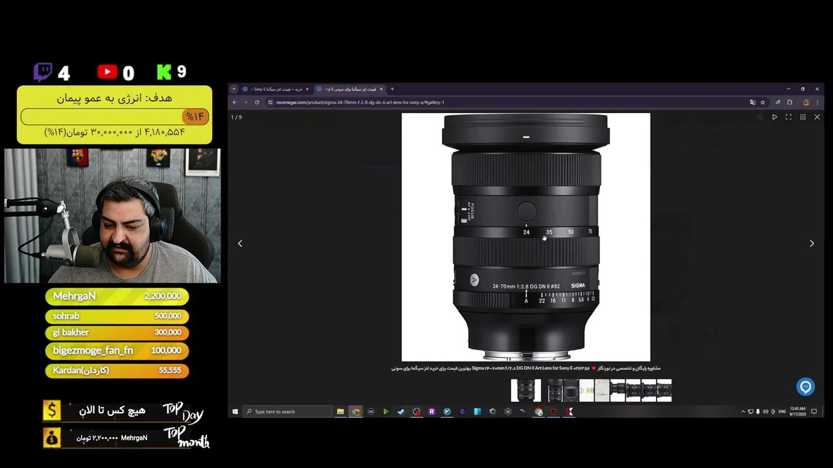Open the volume control in the tray
This screenshot has width=833, height=468.
pyautogui.click(x=765, y=411)
